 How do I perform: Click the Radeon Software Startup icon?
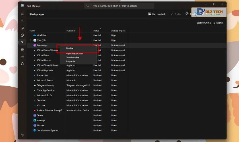coord(35,110)
